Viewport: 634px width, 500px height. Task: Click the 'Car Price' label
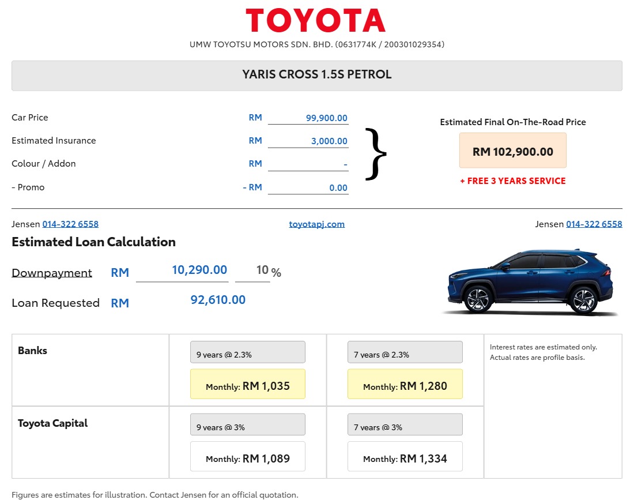[30, 117]
